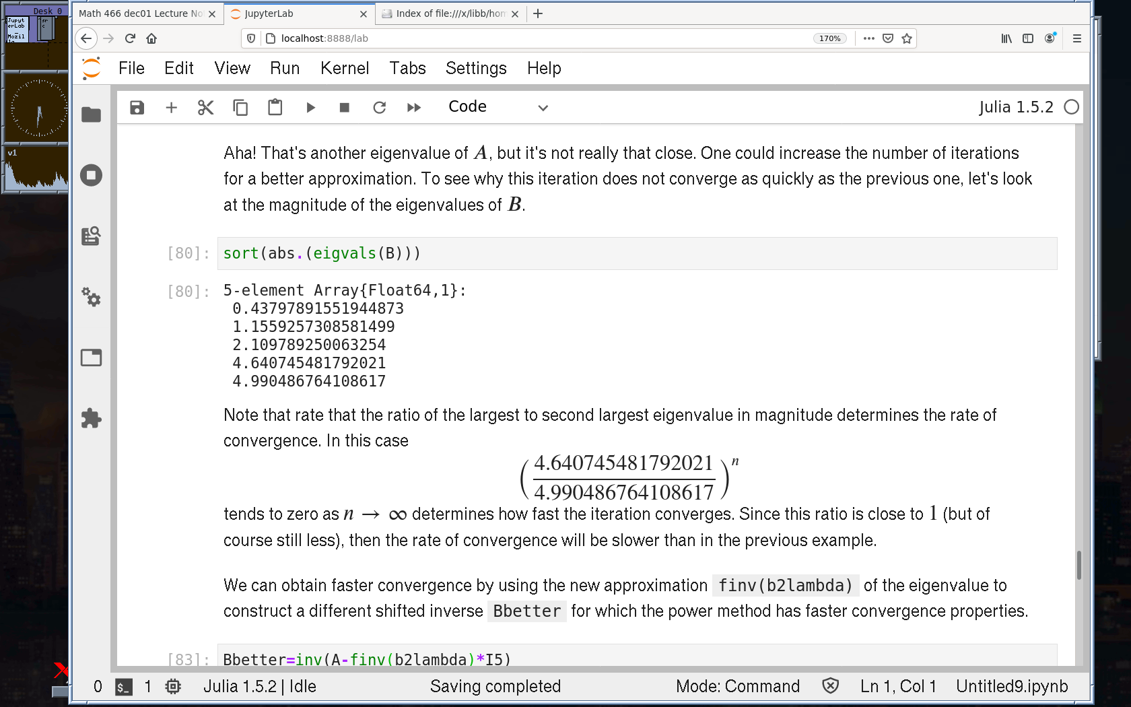Restart the kernel with the circular arrow icon

click(380, 108)
